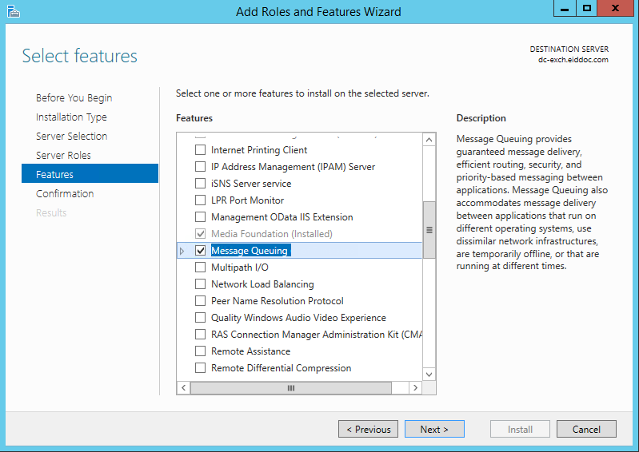The image size is (639, 452).
Task: Click the horizontal scrollbar right arrow
Action: [x=415, y=387]
